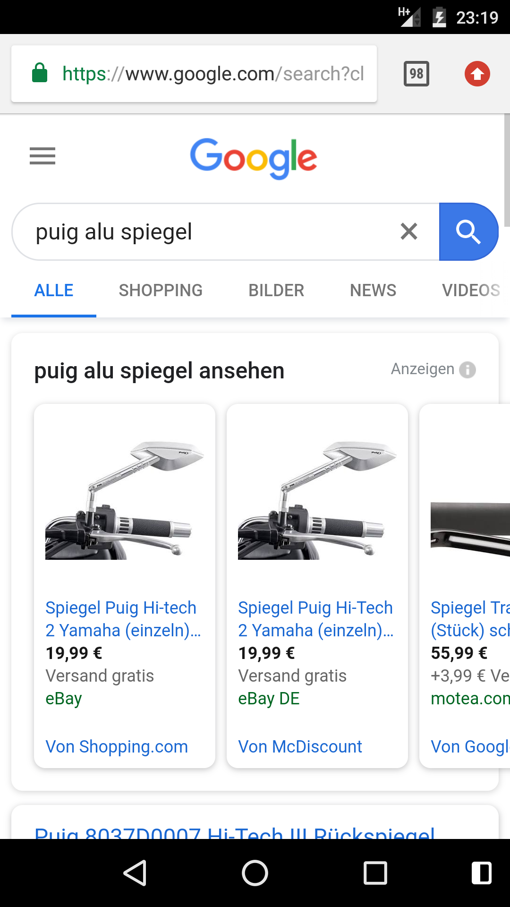The height and width of the screenshot is (907, 510).
Task: Open the Von McDiscount link
Action: (x=300, y=746)
